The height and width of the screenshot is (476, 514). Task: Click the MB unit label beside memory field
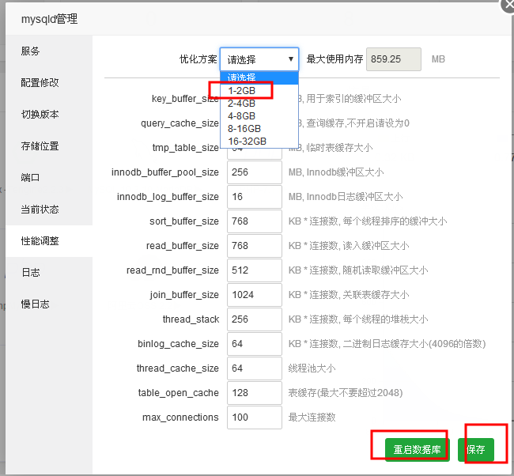click(438, 59)
